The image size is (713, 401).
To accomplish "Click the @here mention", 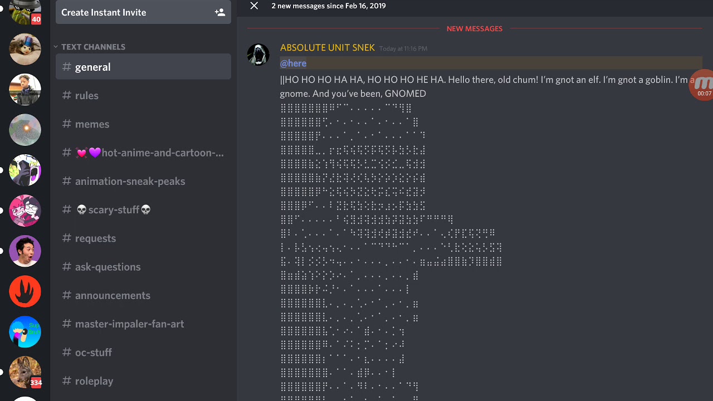I will (x=293, y=63).
